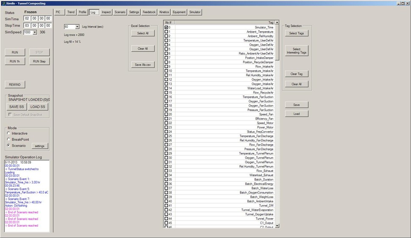Select the Interactive mode radio button
This screenshot has width=411, height=238.
(x=8, y=133)
